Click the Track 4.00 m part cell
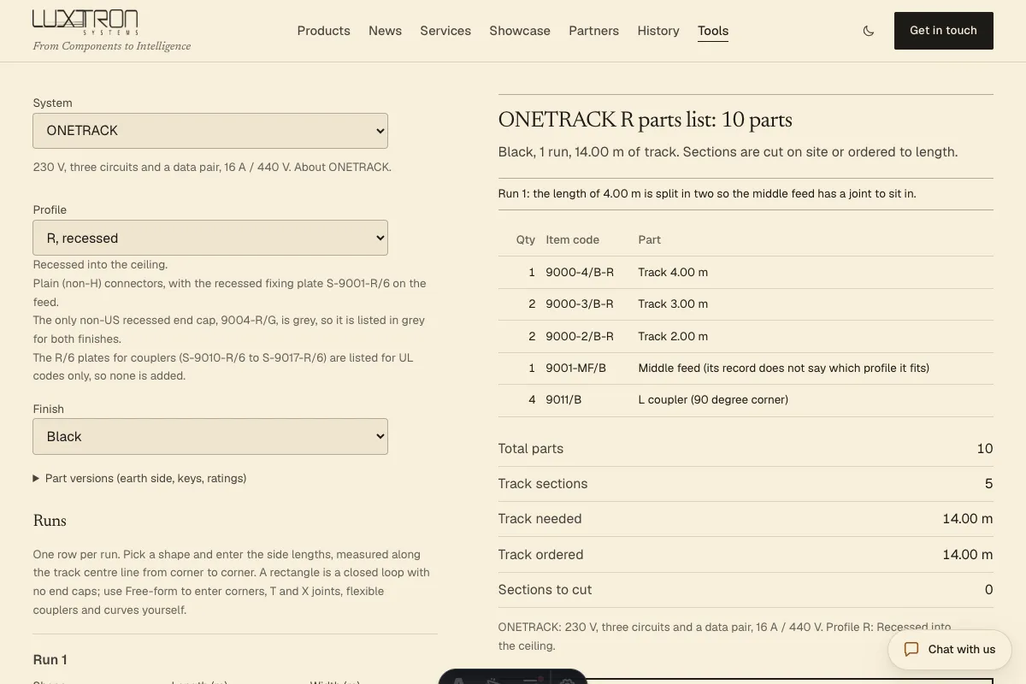 click(673, 272)
